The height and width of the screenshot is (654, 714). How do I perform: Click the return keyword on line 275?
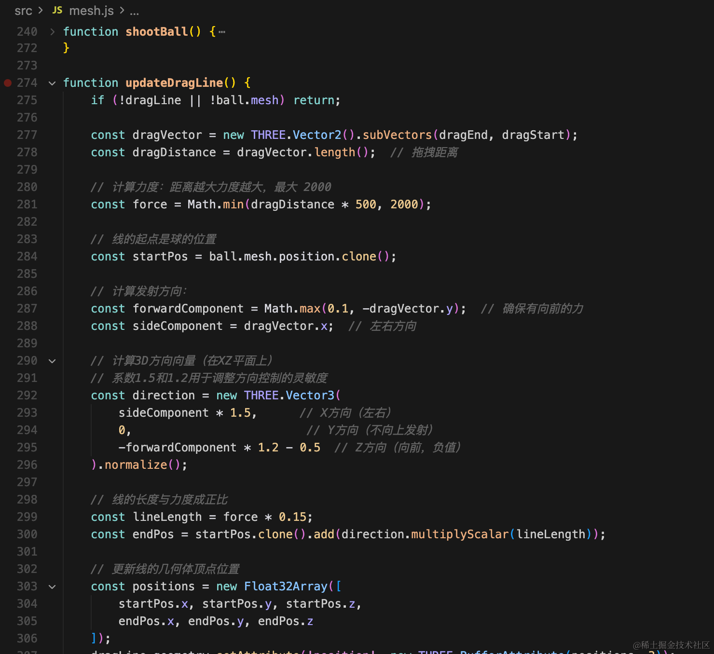pos(314,100)
